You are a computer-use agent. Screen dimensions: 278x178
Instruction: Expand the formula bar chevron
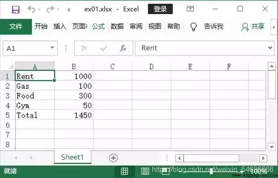(x=270, y=48)
